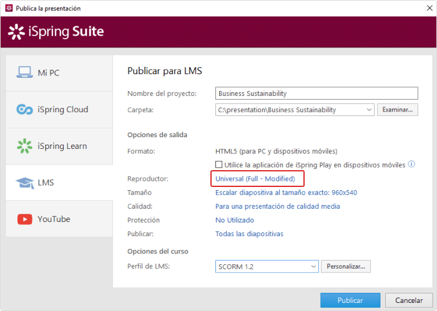Enable the iSpring Play mobile app checkbox

click(x=219, y=165)
